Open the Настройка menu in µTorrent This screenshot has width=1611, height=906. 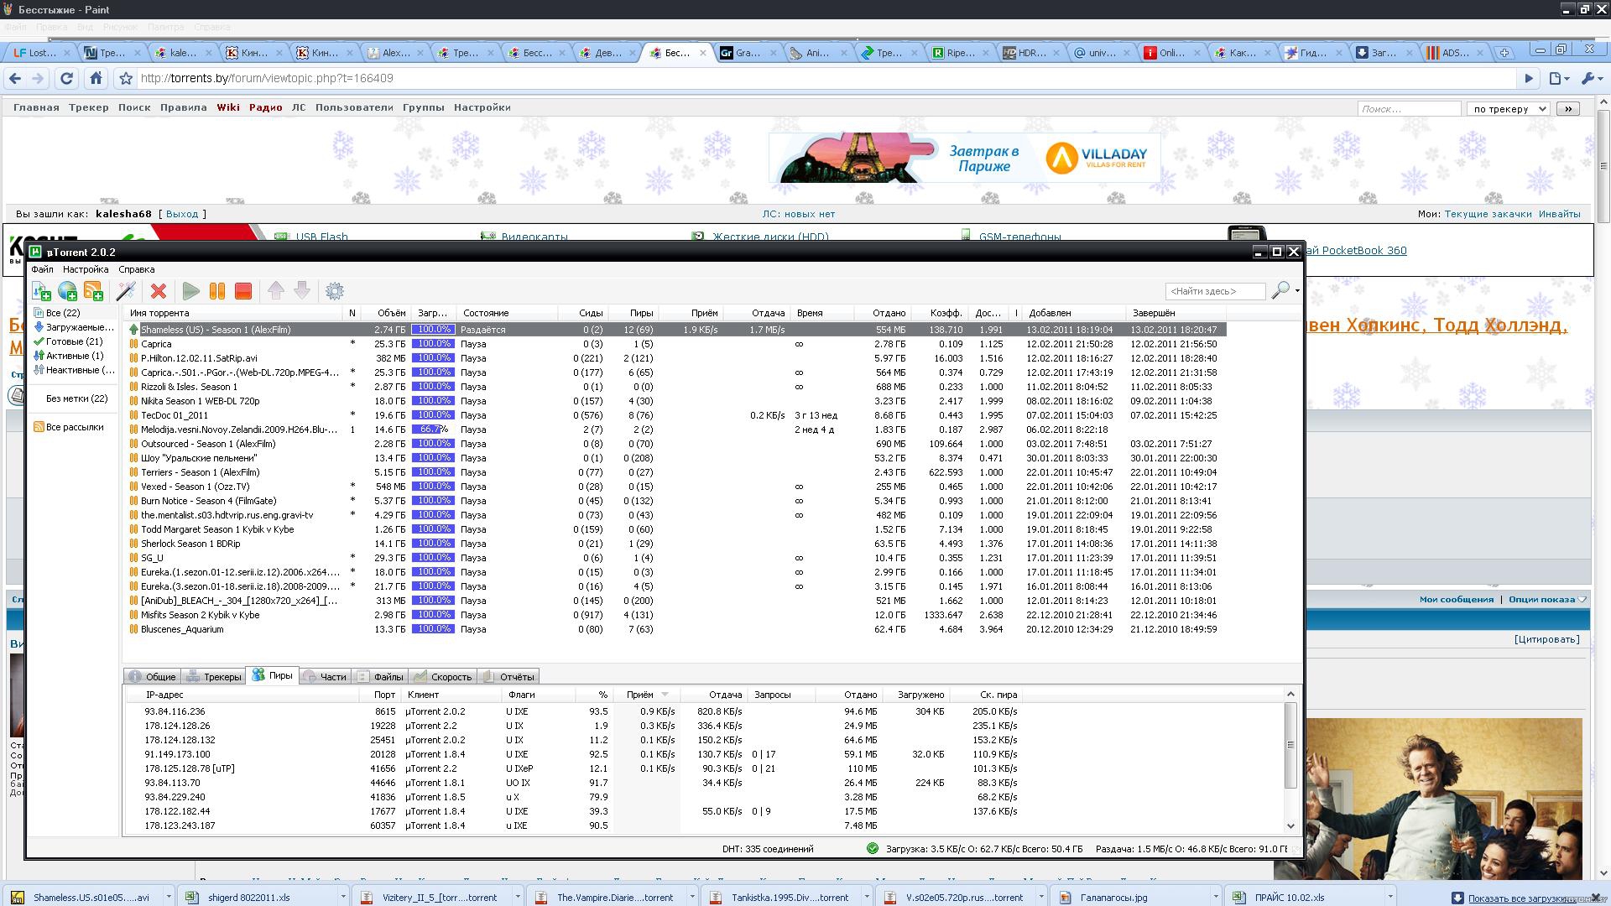pyautogui.click(x=86, y=269)
